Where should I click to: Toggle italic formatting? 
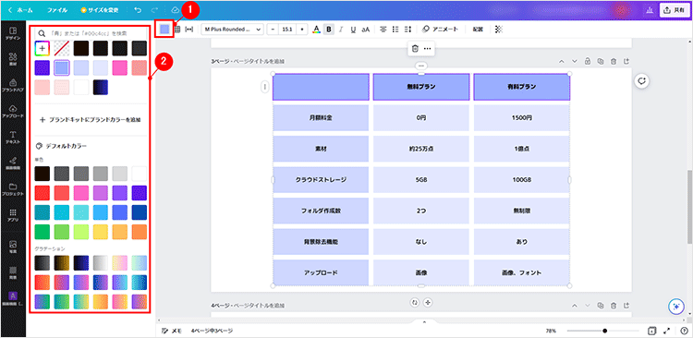(x=341, y=30)
